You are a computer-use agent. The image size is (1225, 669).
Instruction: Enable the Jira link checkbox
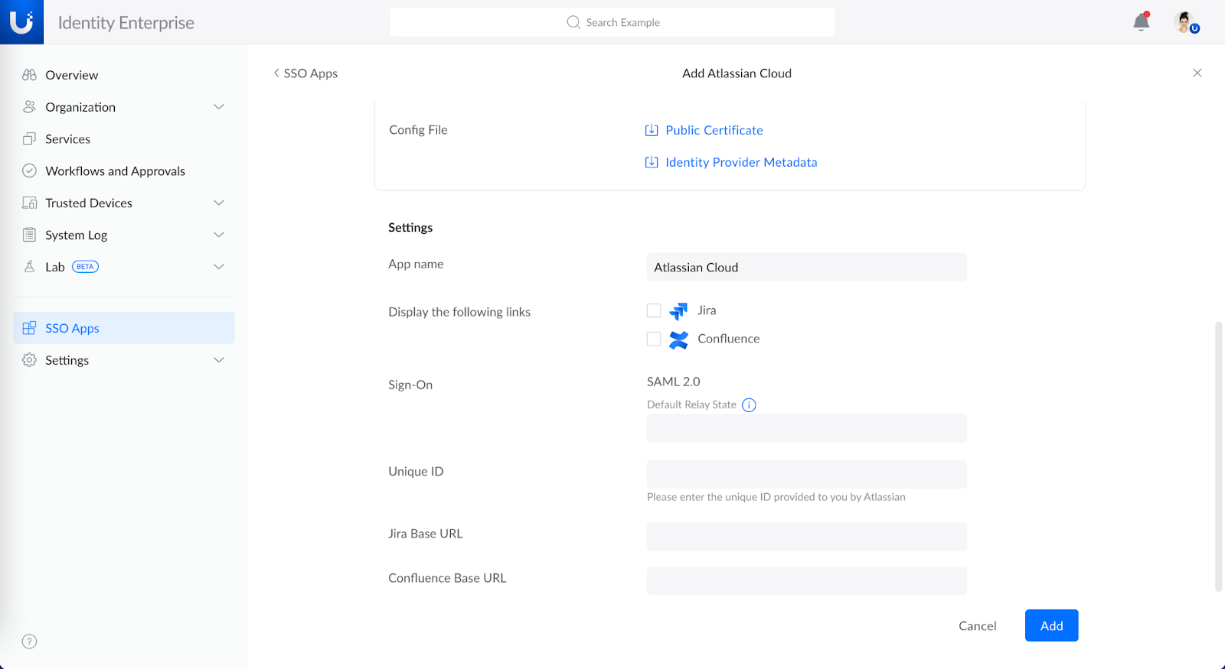tap(654, 310)
